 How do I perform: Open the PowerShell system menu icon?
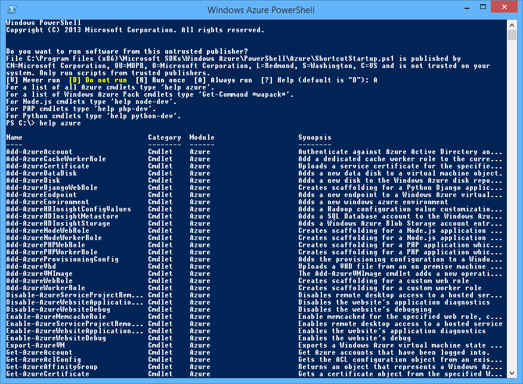tap(10, 9)
